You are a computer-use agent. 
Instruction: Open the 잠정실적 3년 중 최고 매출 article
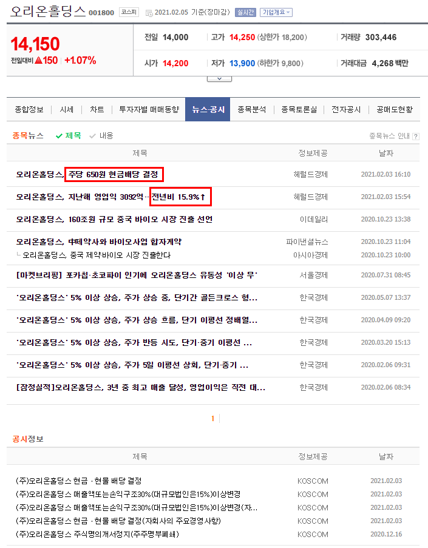(x=141, y=388)
